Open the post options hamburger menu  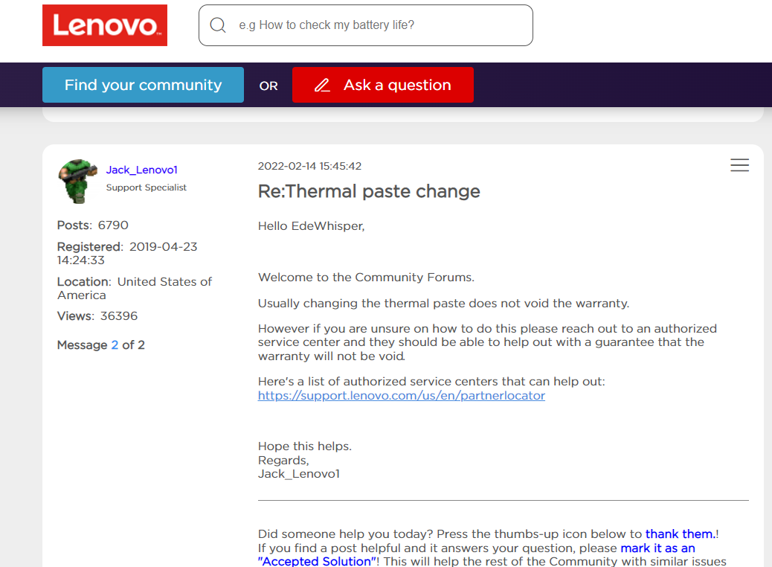[739, 165]
